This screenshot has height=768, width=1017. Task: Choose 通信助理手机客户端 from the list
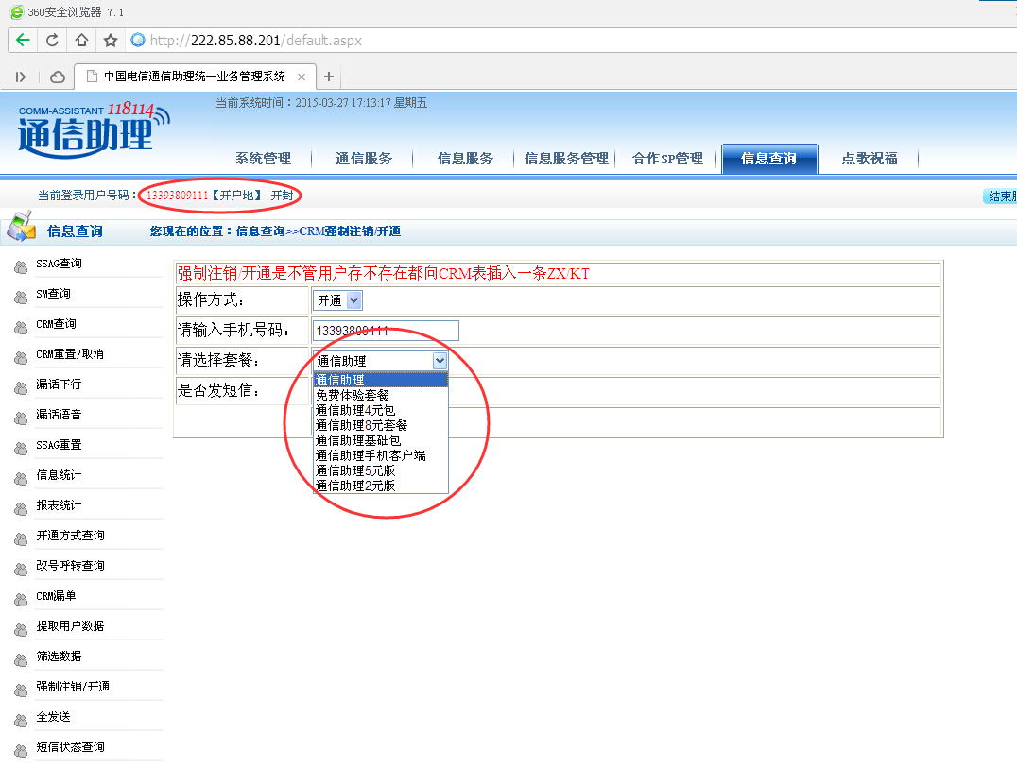381,455
